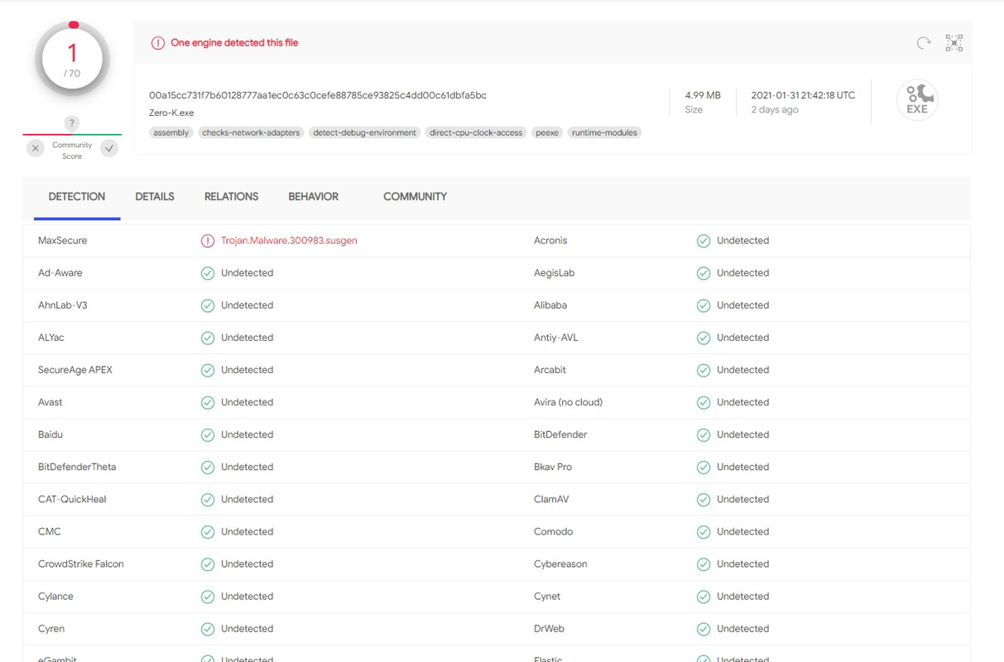Click Comodo undetected check icon
Screen dimensions: 1004x662
pos(704,532)
